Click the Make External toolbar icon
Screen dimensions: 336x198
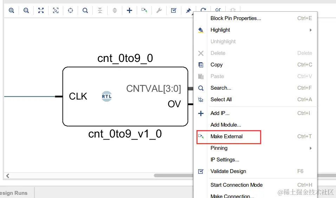(144, 10)
